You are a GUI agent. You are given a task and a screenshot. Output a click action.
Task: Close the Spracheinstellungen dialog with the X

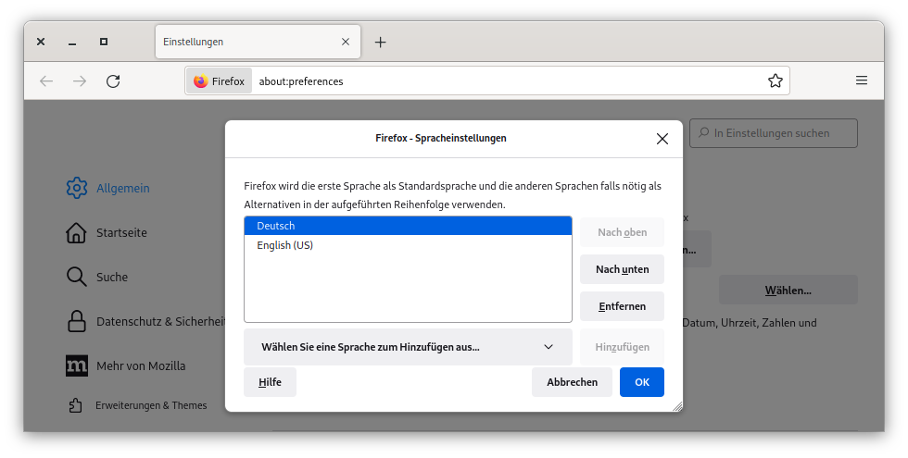(662, 139)
